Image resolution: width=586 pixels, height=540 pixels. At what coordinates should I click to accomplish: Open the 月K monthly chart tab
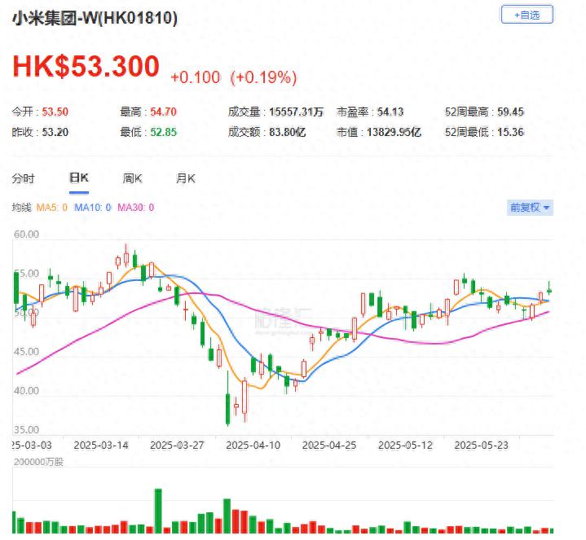186,178
